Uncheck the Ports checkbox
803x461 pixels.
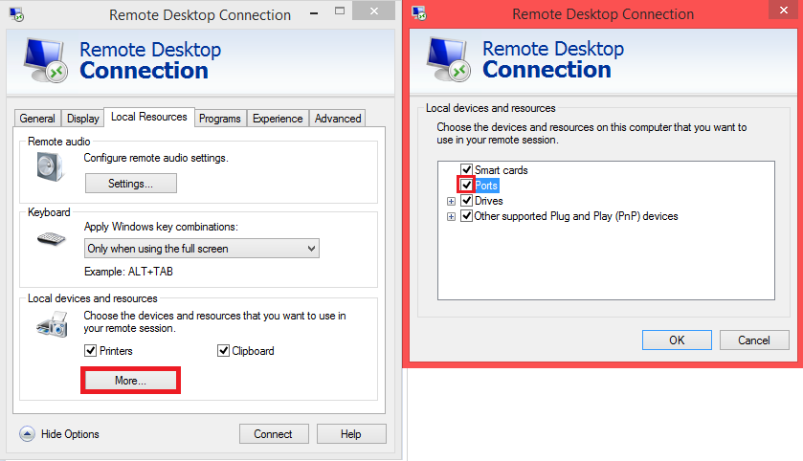[466, 185]
